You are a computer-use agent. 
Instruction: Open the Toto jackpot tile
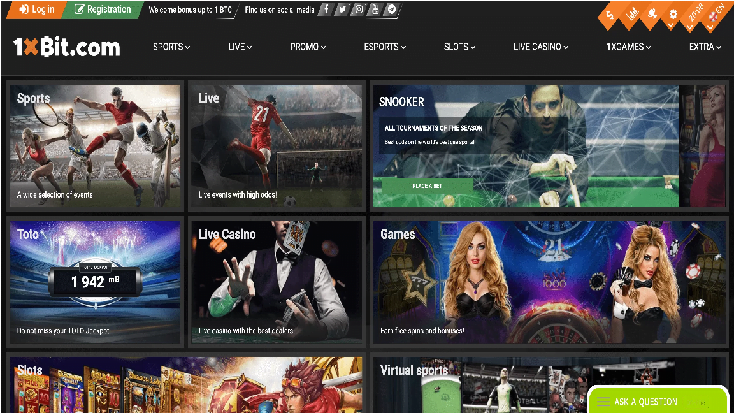pos(95,282)
